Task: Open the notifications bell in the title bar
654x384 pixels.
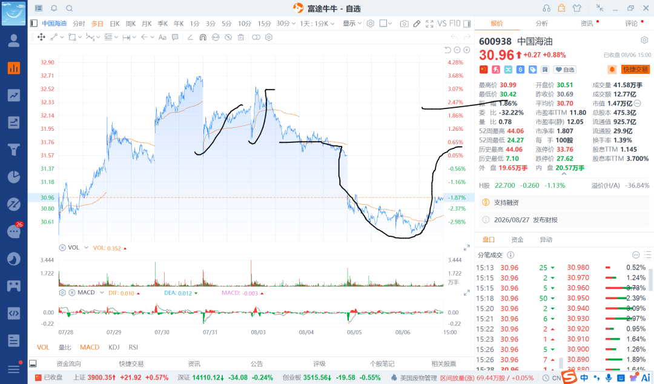Action: pyautogui.click(x=54, y=8)
